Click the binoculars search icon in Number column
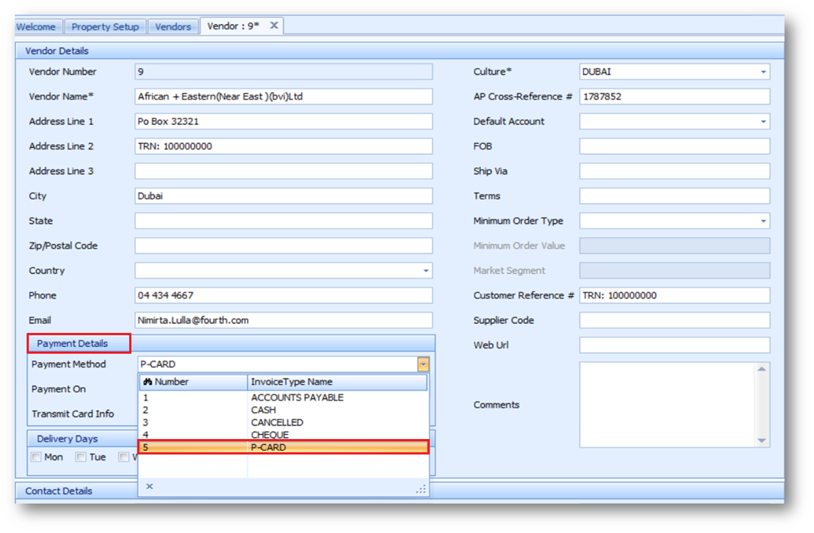Screen dimensions: 814x533 tap(147, 382)
